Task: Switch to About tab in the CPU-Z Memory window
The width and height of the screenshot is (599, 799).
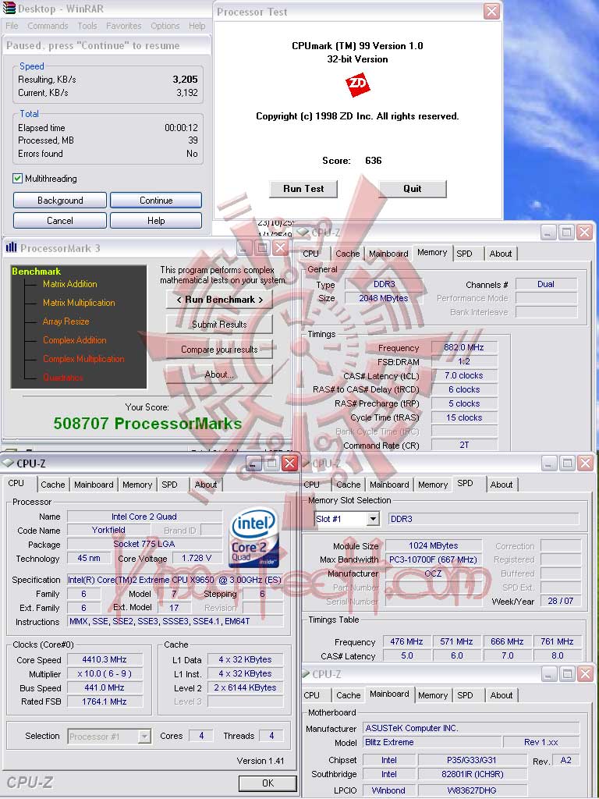Action: coord(501,254)
